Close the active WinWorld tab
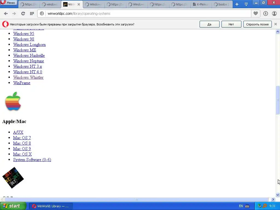Screen dimensions: 280x210 click(79, 4)
